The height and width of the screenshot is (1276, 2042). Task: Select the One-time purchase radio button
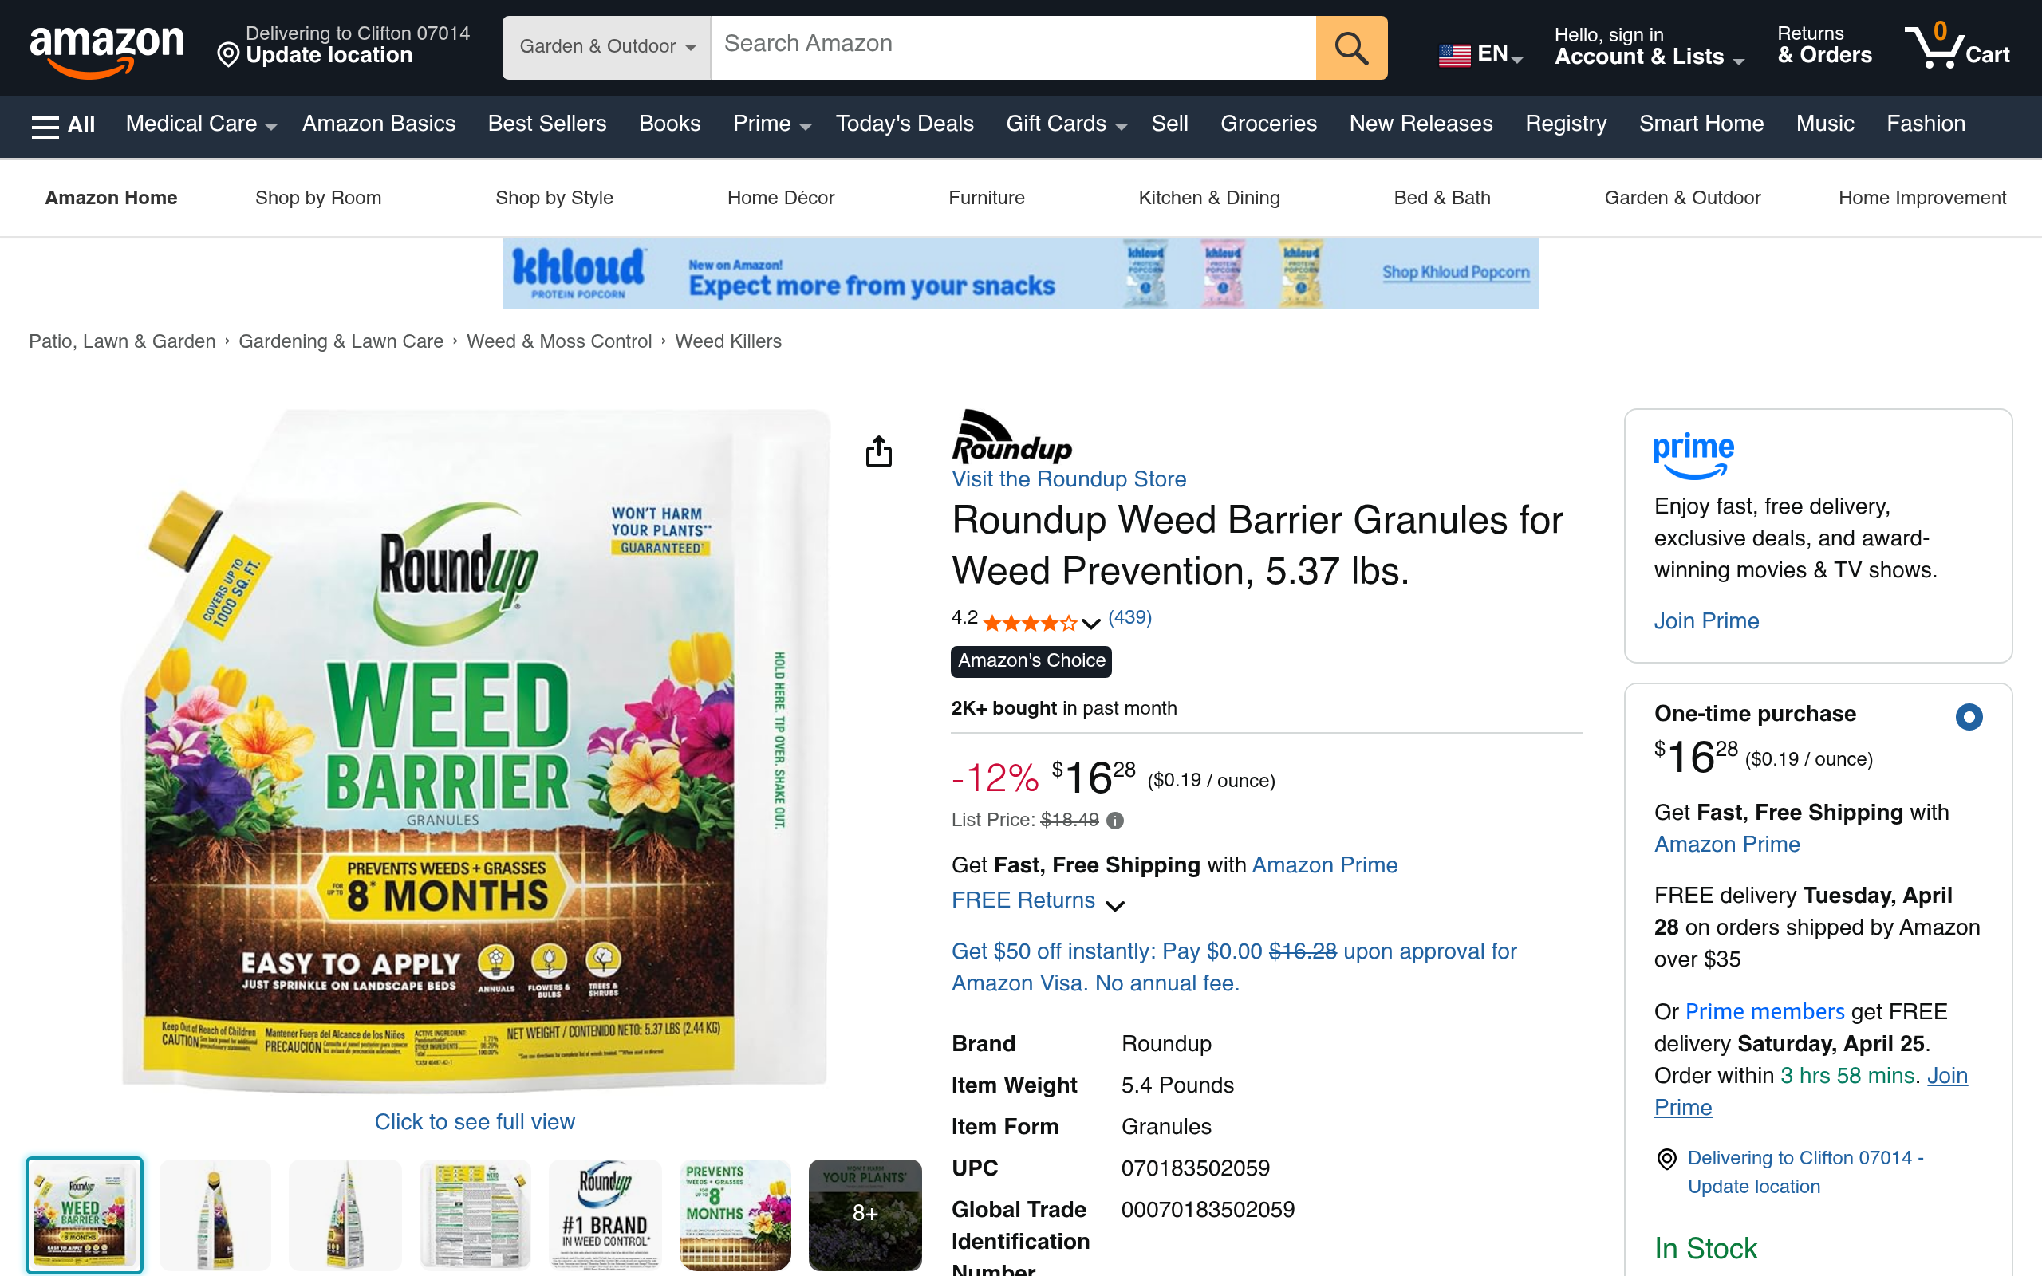tap(1969, 717)
